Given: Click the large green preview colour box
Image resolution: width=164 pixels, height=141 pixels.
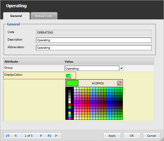Looking at the screenshot, I should point(72,83).
